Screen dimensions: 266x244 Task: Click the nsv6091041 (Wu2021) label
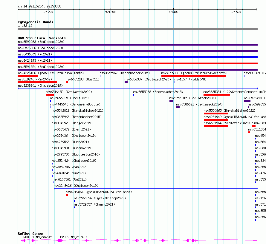(x=69, y=173)
